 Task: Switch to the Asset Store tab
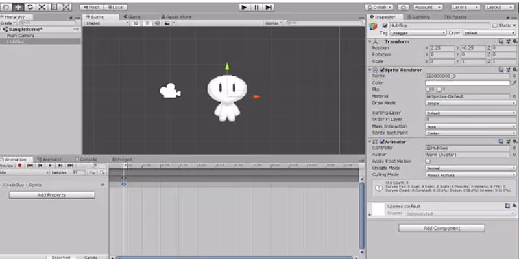pos(176,17)
